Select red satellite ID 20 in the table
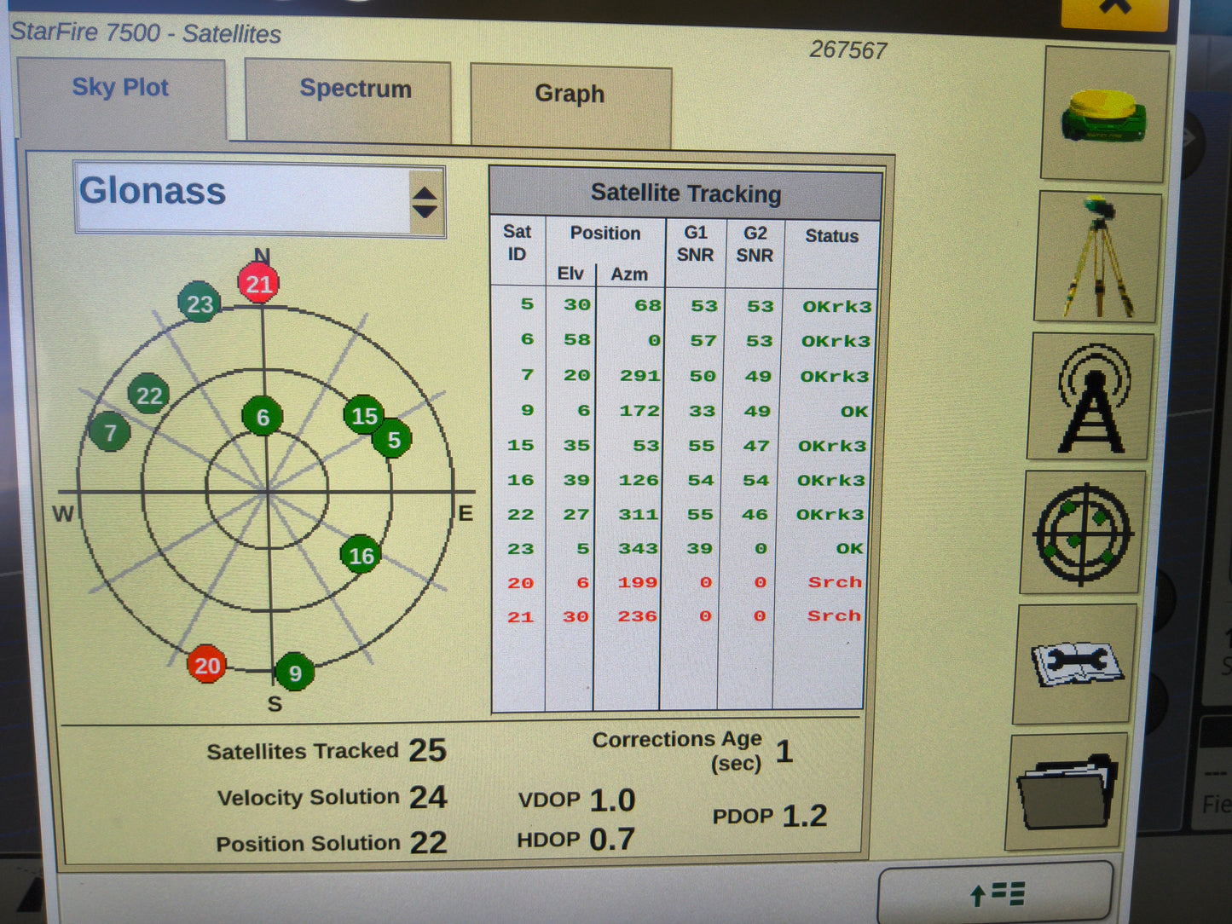The height and width of the screenshot is (924, 1232). tap(521, 583)
